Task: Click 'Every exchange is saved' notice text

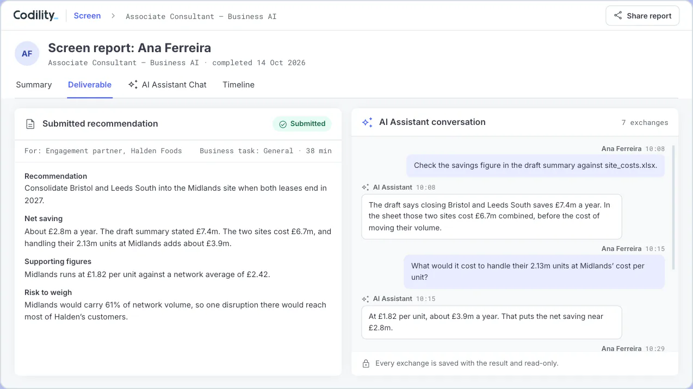Action: (467, 363)
